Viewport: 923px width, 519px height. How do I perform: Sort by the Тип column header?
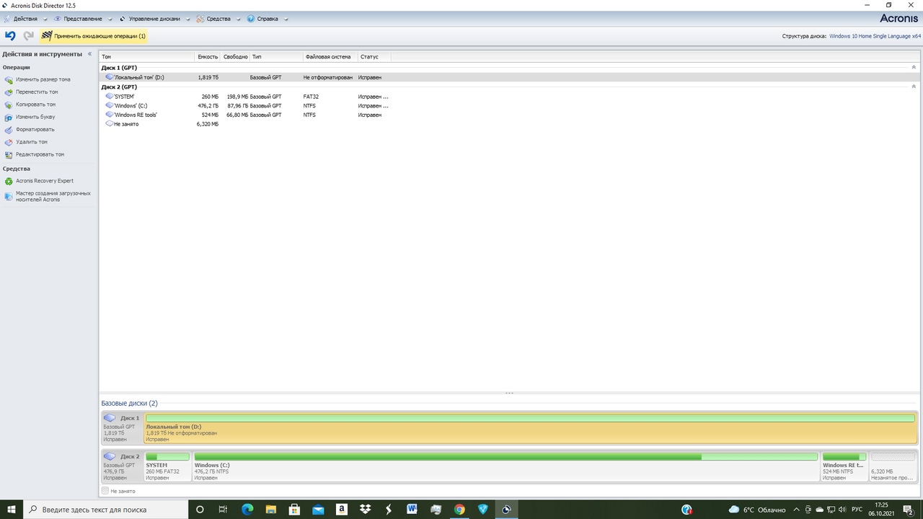276,56
